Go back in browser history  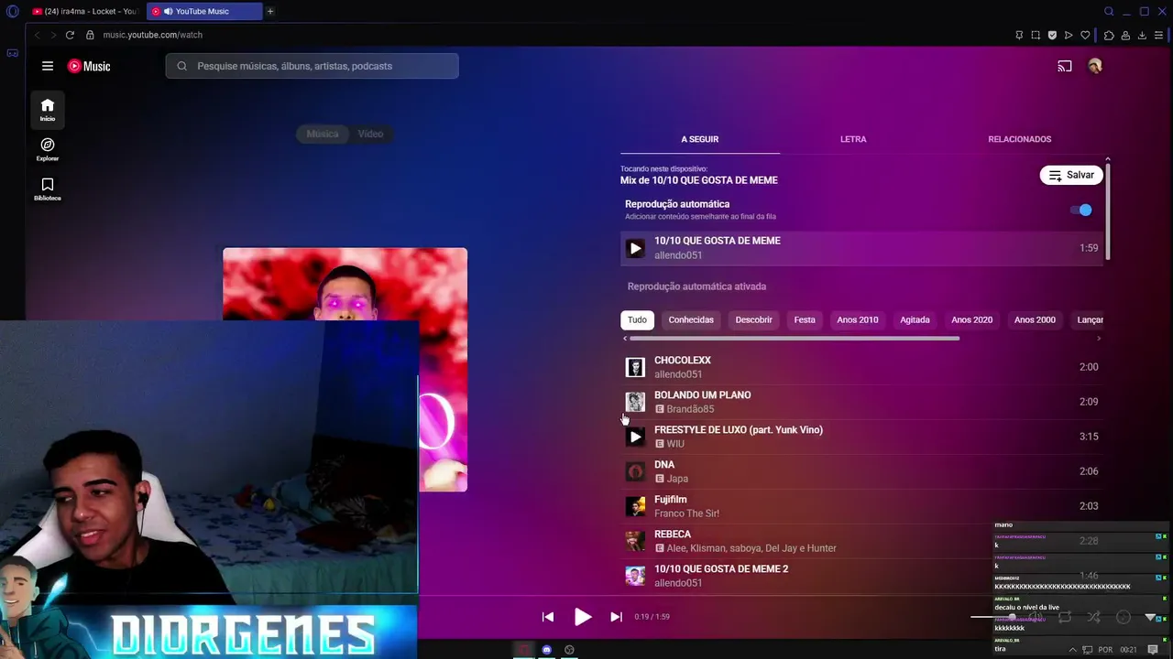click(37, 35)
